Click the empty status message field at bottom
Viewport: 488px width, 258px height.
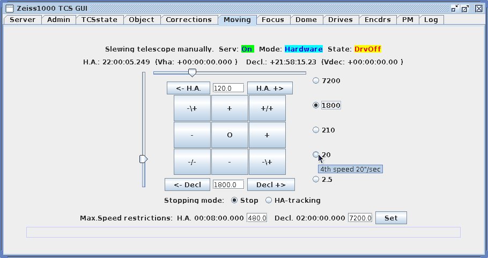tap(243, 232)
